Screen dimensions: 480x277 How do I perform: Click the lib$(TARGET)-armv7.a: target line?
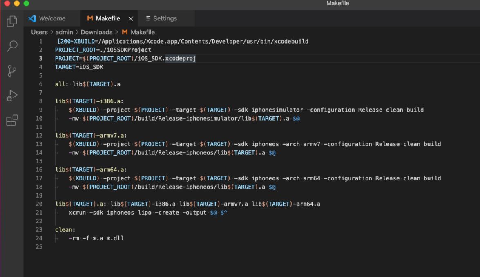(x=91, y=135)
